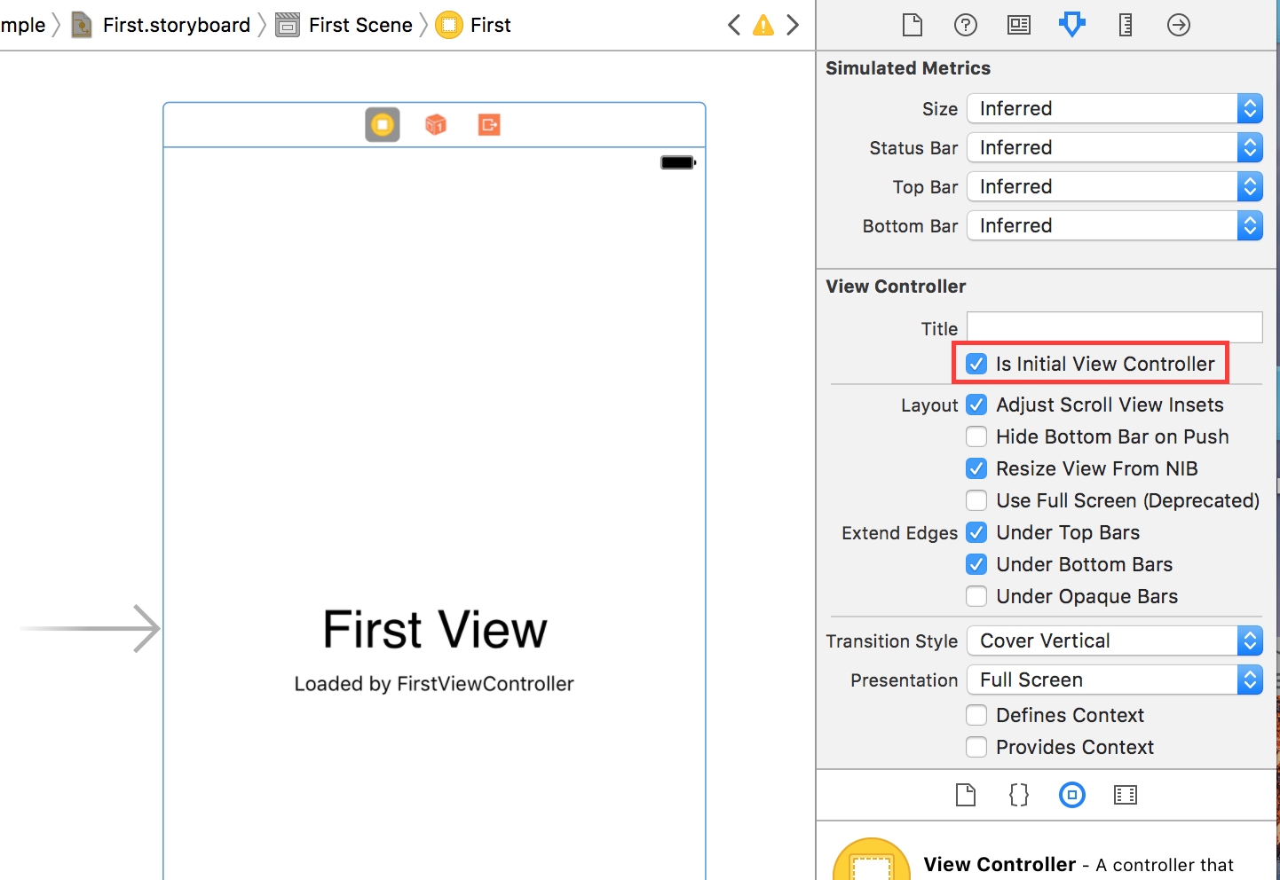
Task: Open the Size inspector
Action: point(1125,25)
